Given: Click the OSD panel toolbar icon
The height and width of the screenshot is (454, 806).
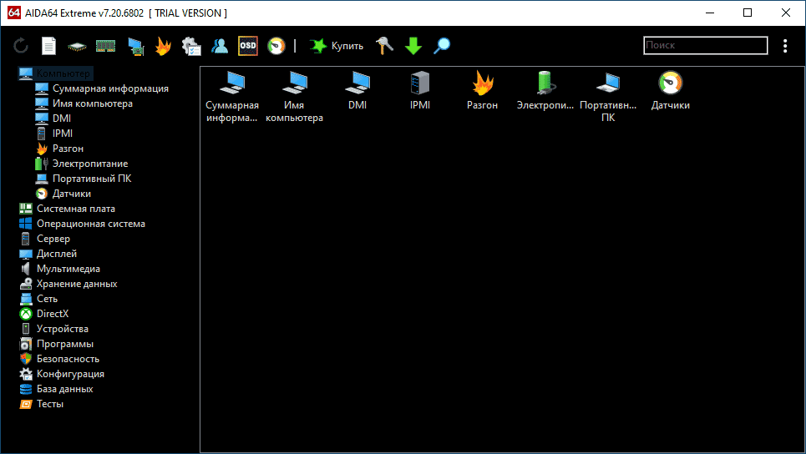Looking at the screenshot, I should pos(248,46).
